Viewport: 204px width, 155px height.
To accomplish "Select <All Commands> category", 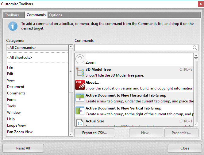I will tap(37, 48).
